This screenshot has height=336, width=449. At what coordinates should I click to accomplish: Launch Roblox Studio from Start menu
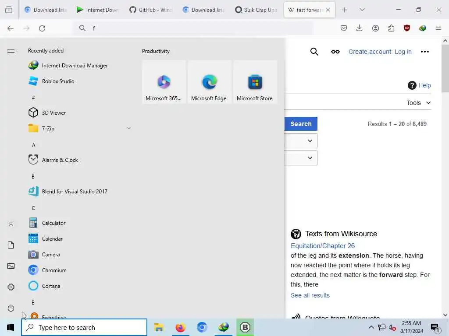click(x=52, y=81)
